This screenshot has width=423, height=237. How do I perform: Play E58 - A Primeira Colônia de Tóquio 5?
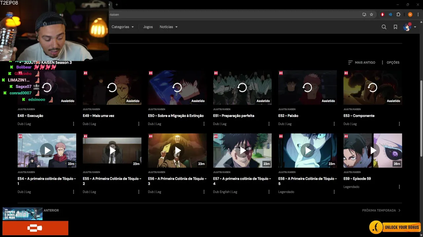307,150
